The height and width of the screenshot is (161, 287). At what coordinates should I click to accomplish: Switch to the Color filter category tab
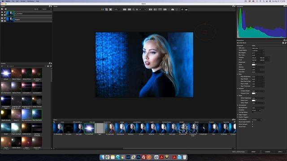click(x=62, y=122)
